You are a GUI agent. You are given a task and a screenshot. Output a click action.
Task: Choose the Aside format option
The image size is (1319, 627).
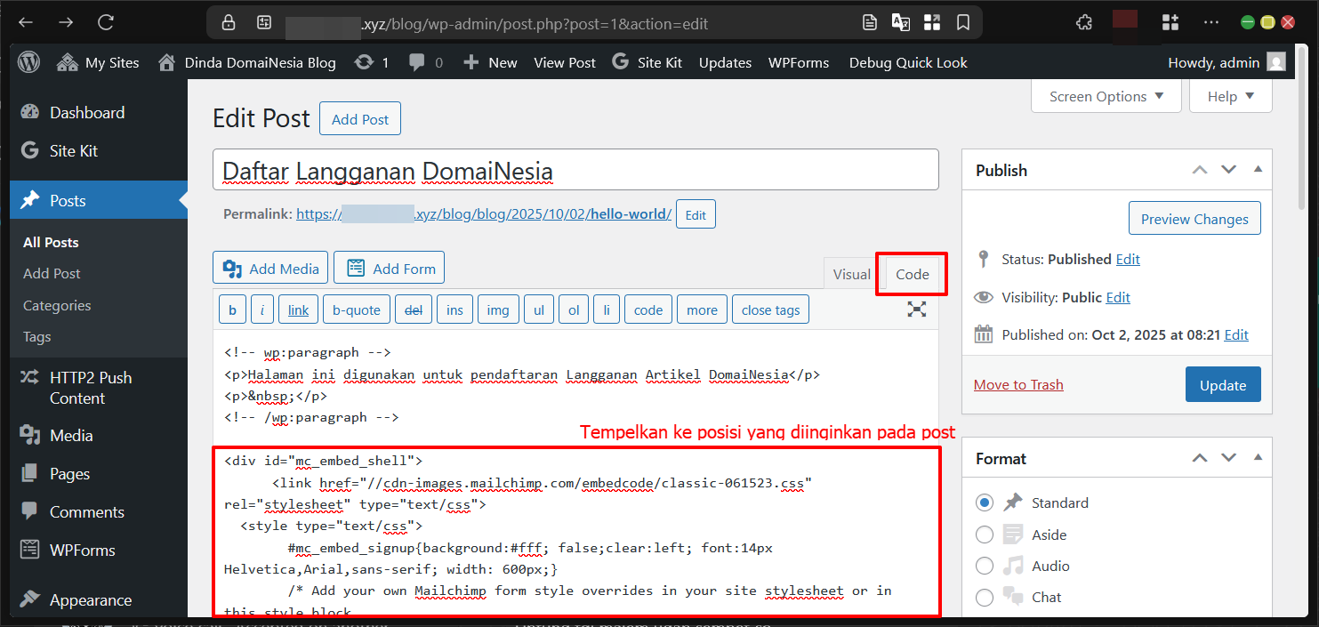coord(985,534)
